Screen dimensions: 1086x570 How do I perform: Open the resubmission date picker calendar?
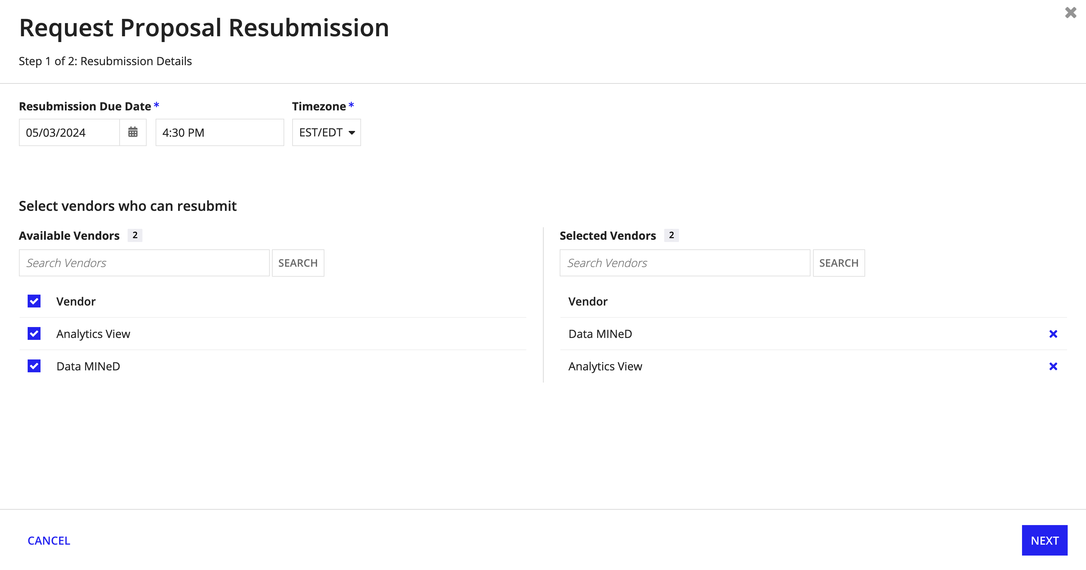click(x=133, y=132)
